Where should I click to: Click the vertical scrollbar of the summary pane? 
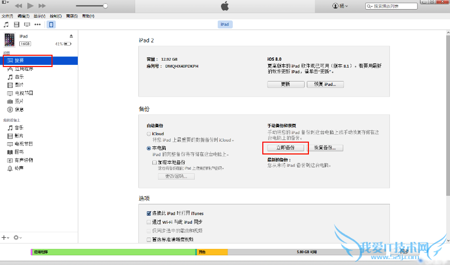[448, 115]
